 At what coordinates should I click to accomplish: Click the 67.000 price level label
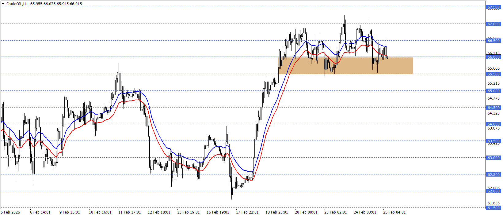tap(493, 24)
